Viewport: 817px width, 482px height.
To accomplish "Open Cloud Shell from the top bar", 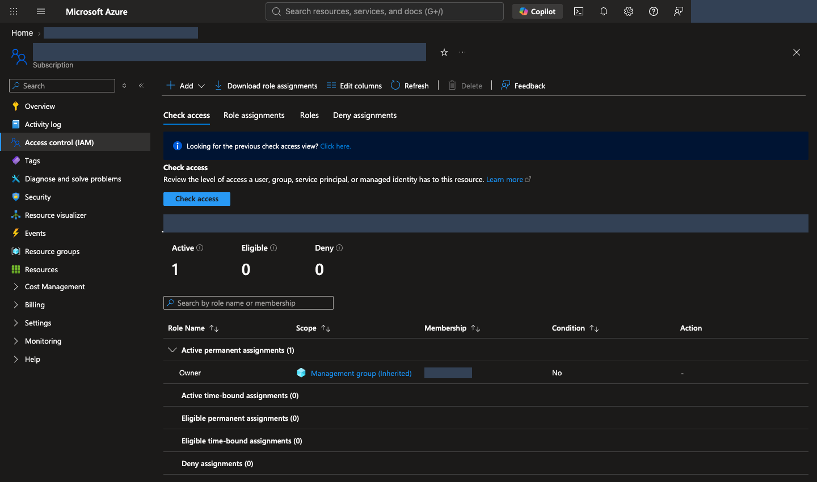I will pos(579,11).
